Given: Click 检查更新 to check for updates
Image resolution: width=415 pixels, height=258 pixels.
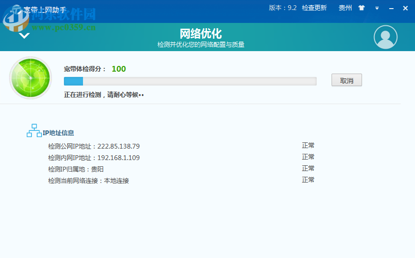Looking at the screenshot, I should (x=314, y=8).
